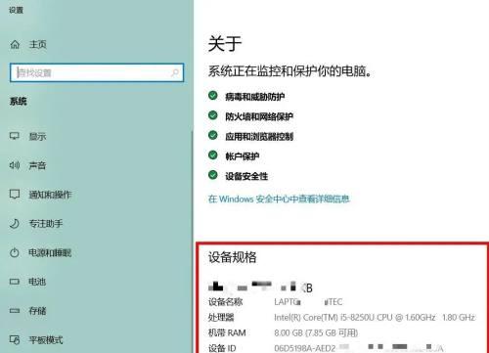Image resolution: width=489 pixels, height=353 pixels.
Task: Click the search magnifier icon in settings box
Action: point(175,72)
